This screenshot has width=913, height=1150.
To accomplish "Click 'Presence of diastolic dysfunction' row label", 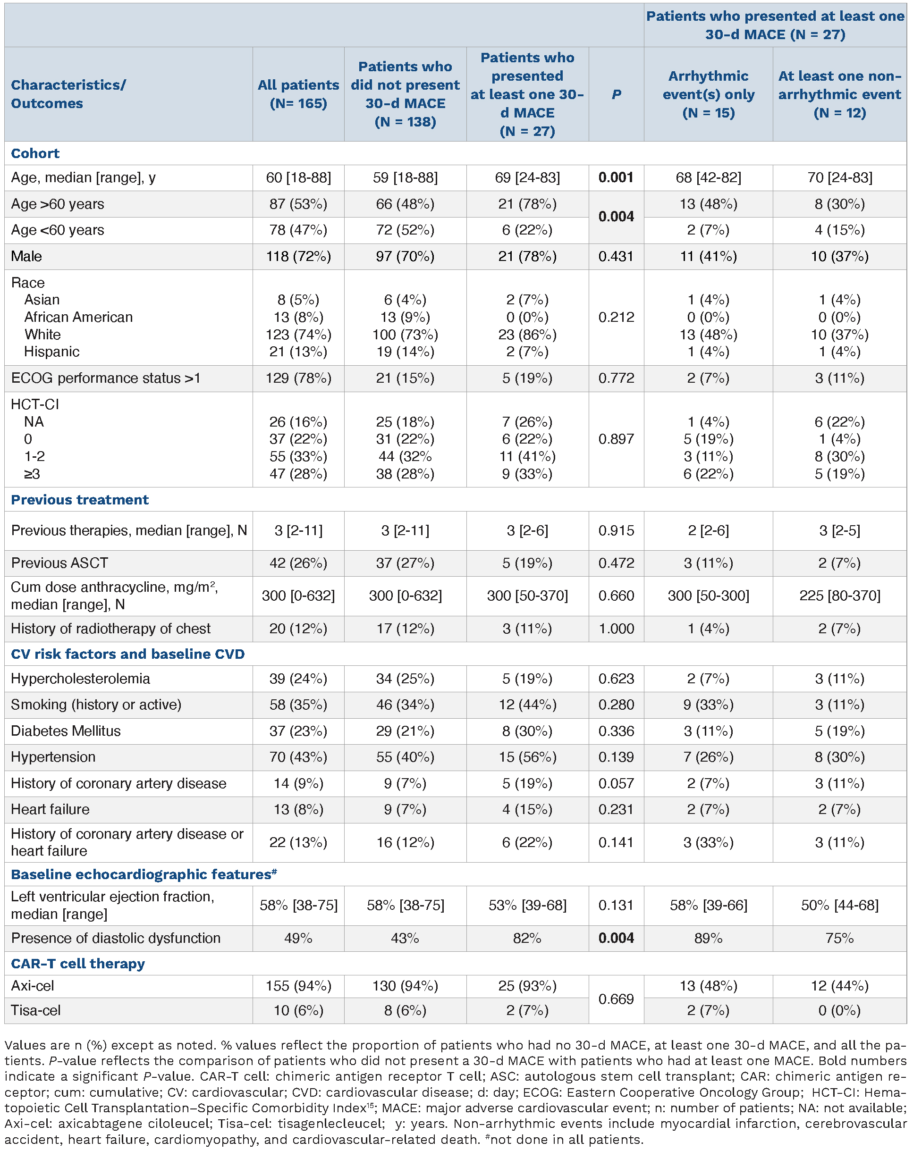I will pos(115,938).
